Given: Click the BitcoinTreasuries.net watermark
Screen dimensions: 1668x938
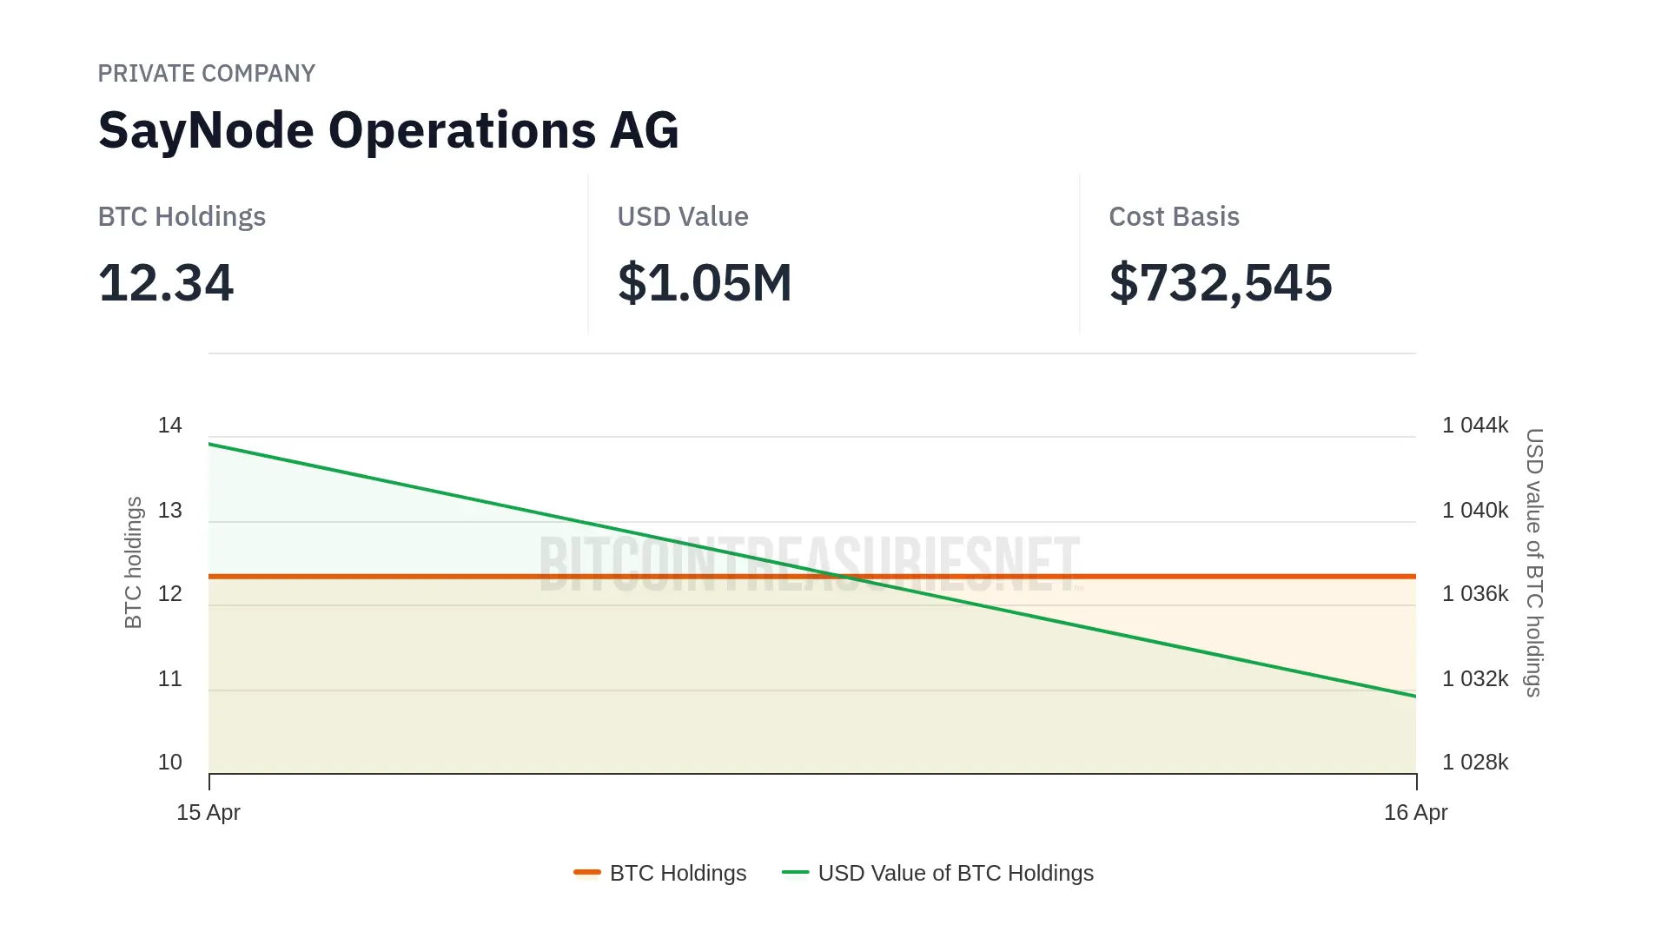Looking at the screenshot, I should click(810, 565).
